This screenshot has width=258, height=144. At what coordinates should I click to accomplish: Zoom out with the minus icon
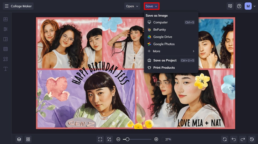(x=118, y=139)
